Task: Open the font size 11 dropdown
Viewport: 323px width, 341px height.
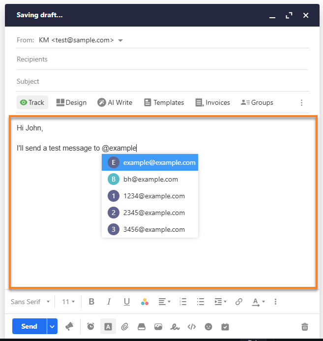Action: [x=68, y=302]
